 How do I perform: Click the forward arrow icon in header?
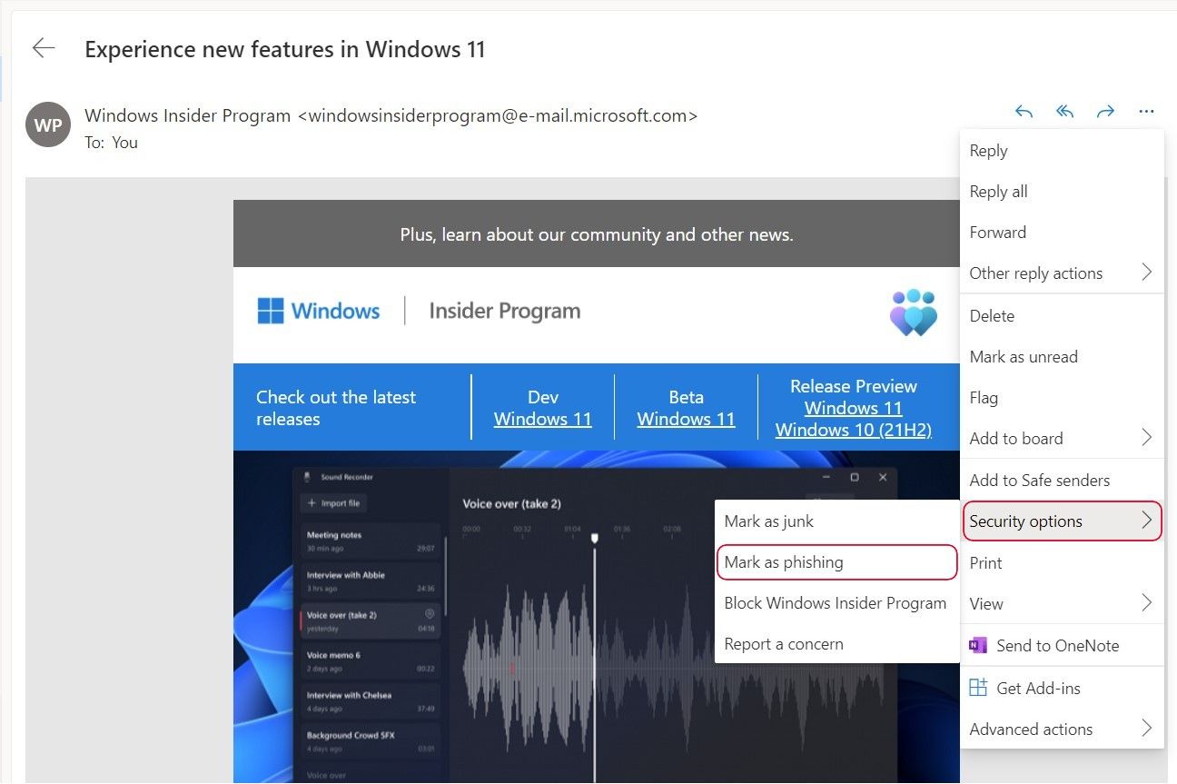click(1105, 113)
